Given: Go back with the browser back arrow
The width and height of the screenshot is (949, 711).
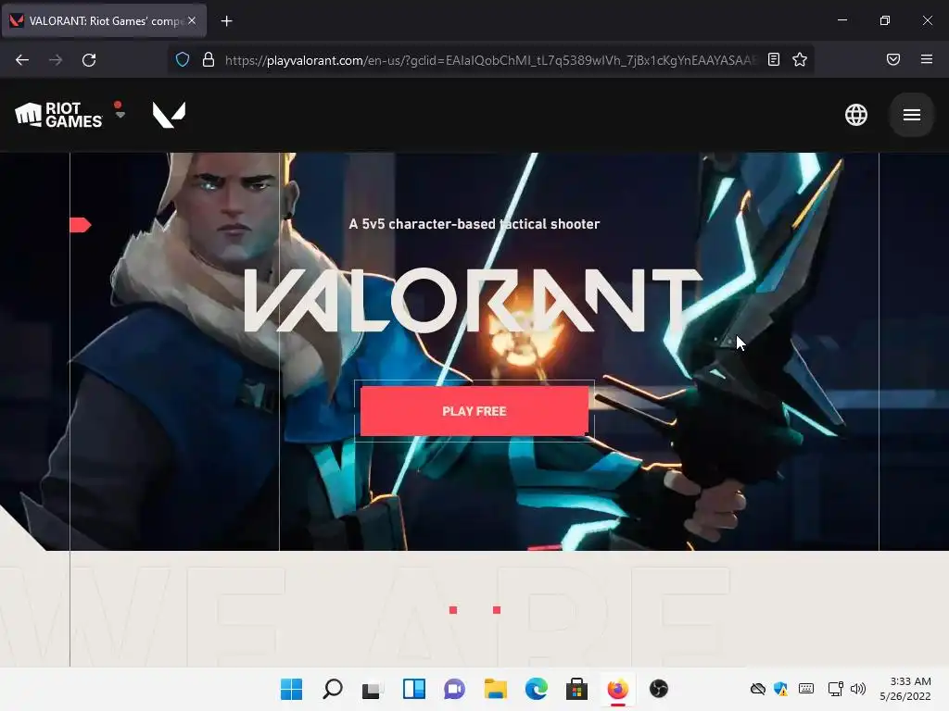Looking at the screenshot, I should [x=22, y=60].
